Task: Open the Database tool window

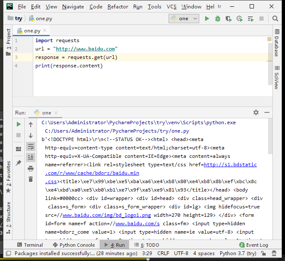Action: pyautogui.click(x=277, y=43)
